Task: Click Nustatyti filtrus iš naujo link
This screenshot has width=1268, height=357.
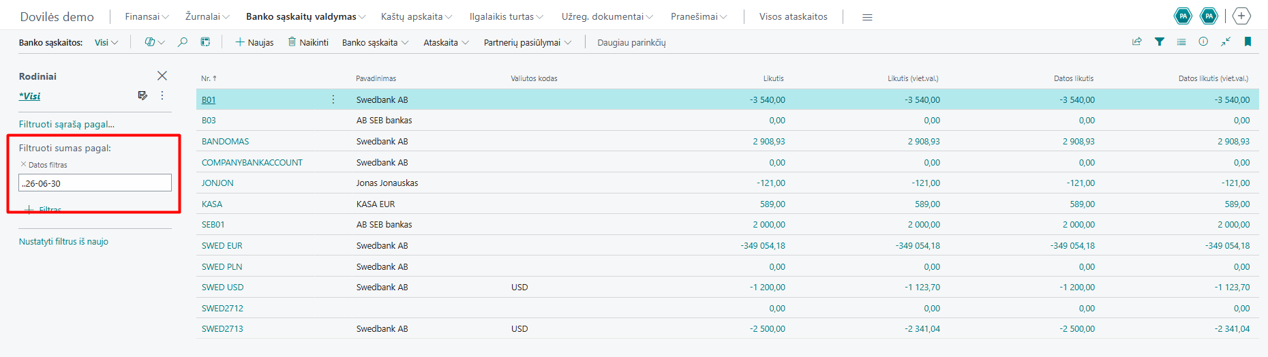Action: click(63, 241)
